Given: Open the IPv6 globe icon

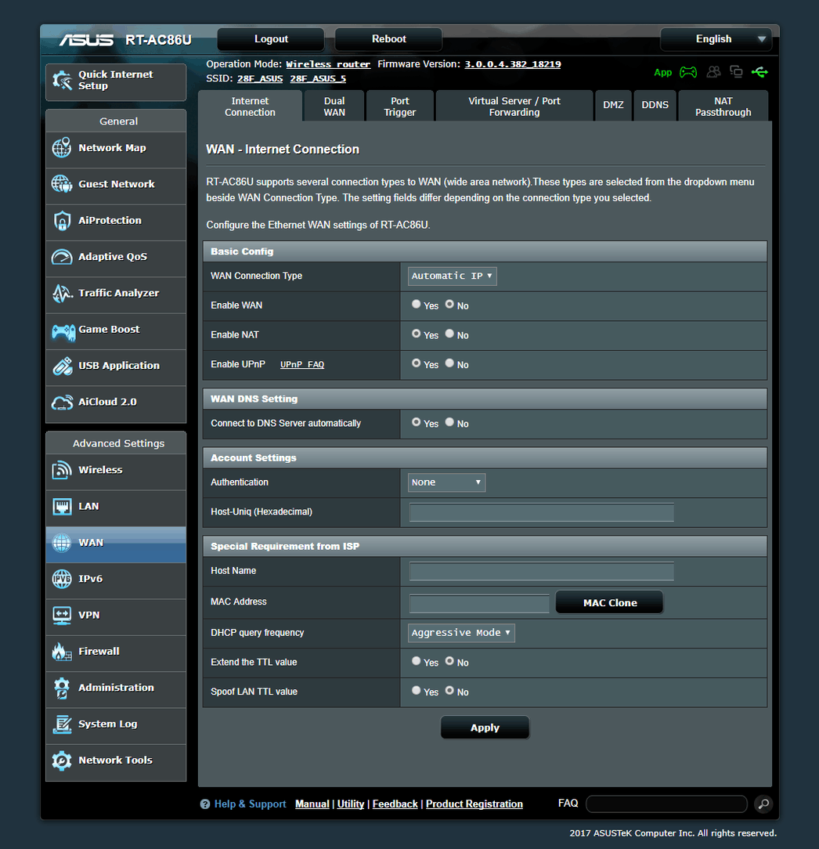Looking at the screenshot, I should point(62,579).
